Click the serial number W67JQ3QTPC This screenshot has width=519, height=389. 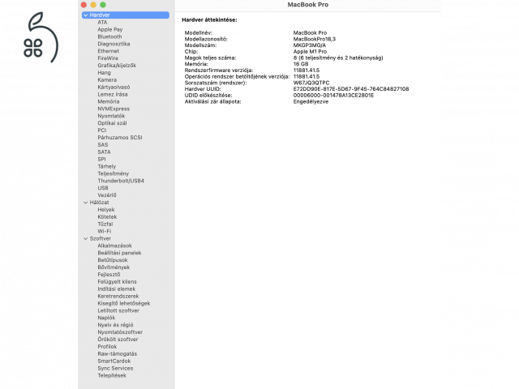tap(311, 83)
